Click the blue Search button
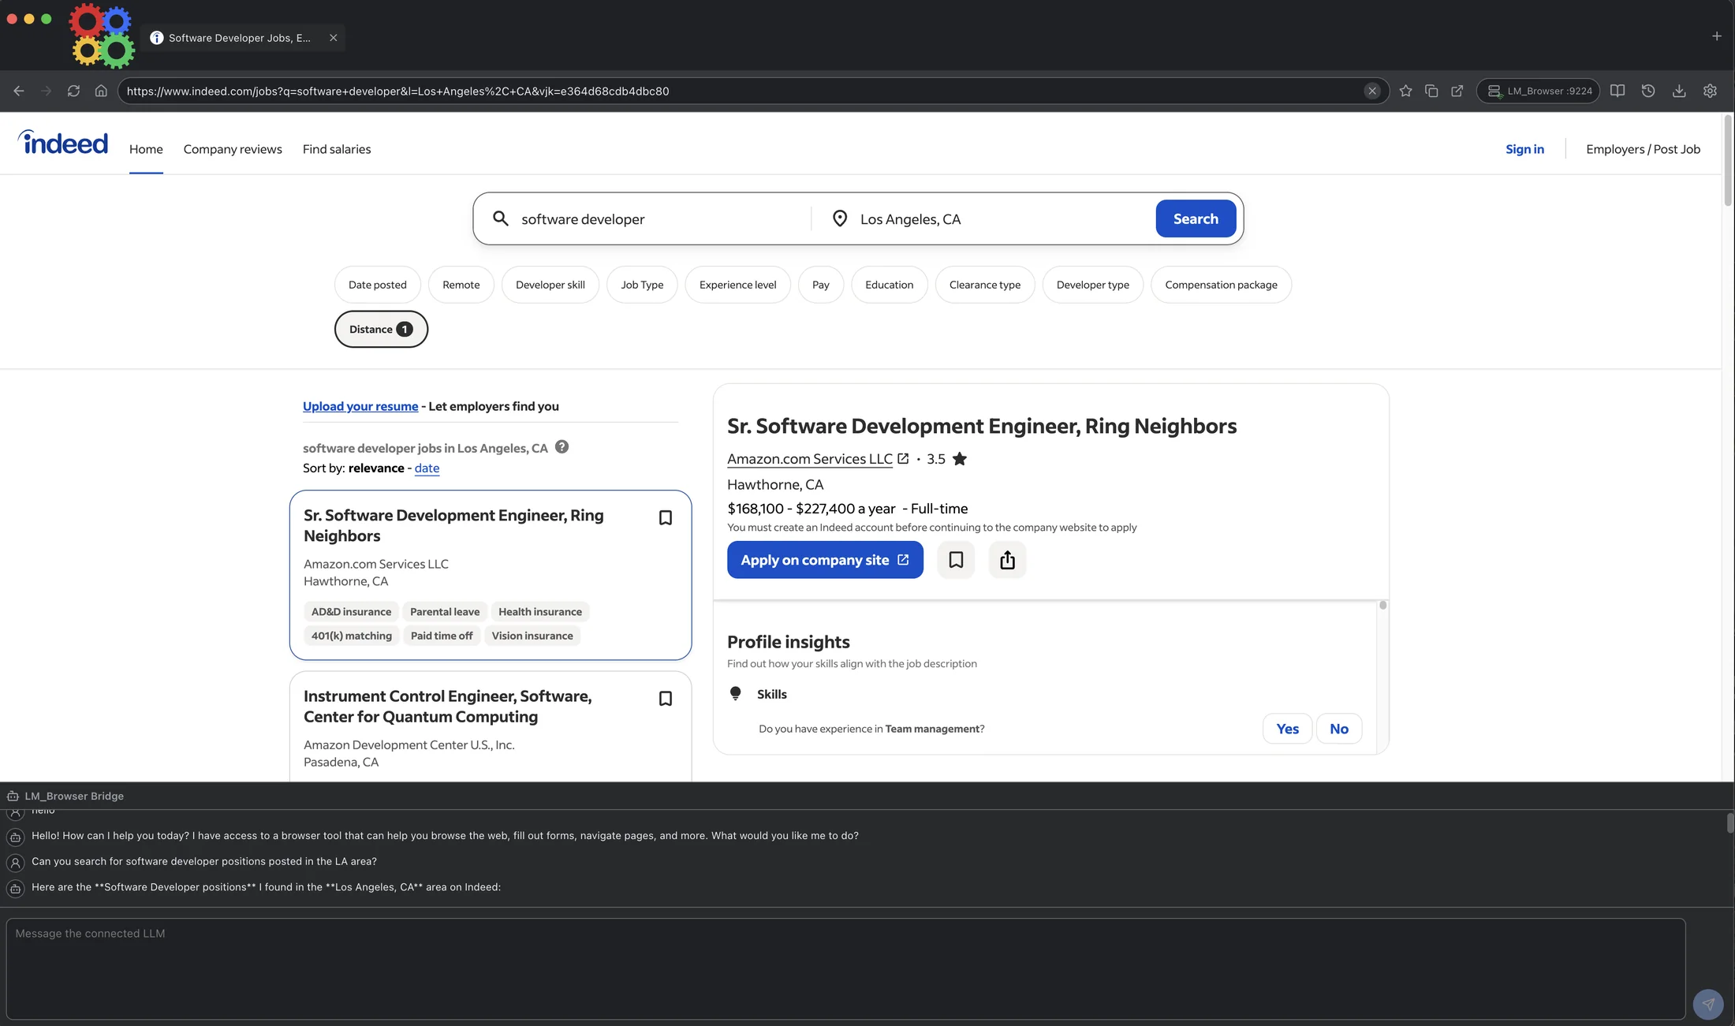The image size is (1735, 1026). pos(1196,218)
